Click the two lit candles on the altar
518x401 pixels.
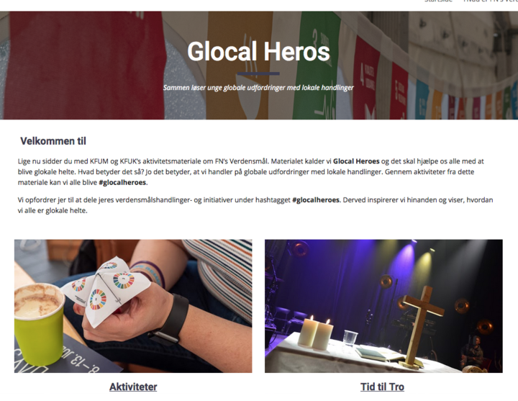click(x=316, y=333)
